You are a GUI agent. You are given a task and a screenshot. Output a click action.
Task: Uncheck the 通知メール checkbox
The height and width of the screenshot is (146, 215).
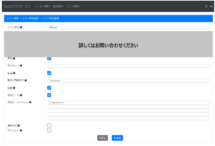click(49, 95)
